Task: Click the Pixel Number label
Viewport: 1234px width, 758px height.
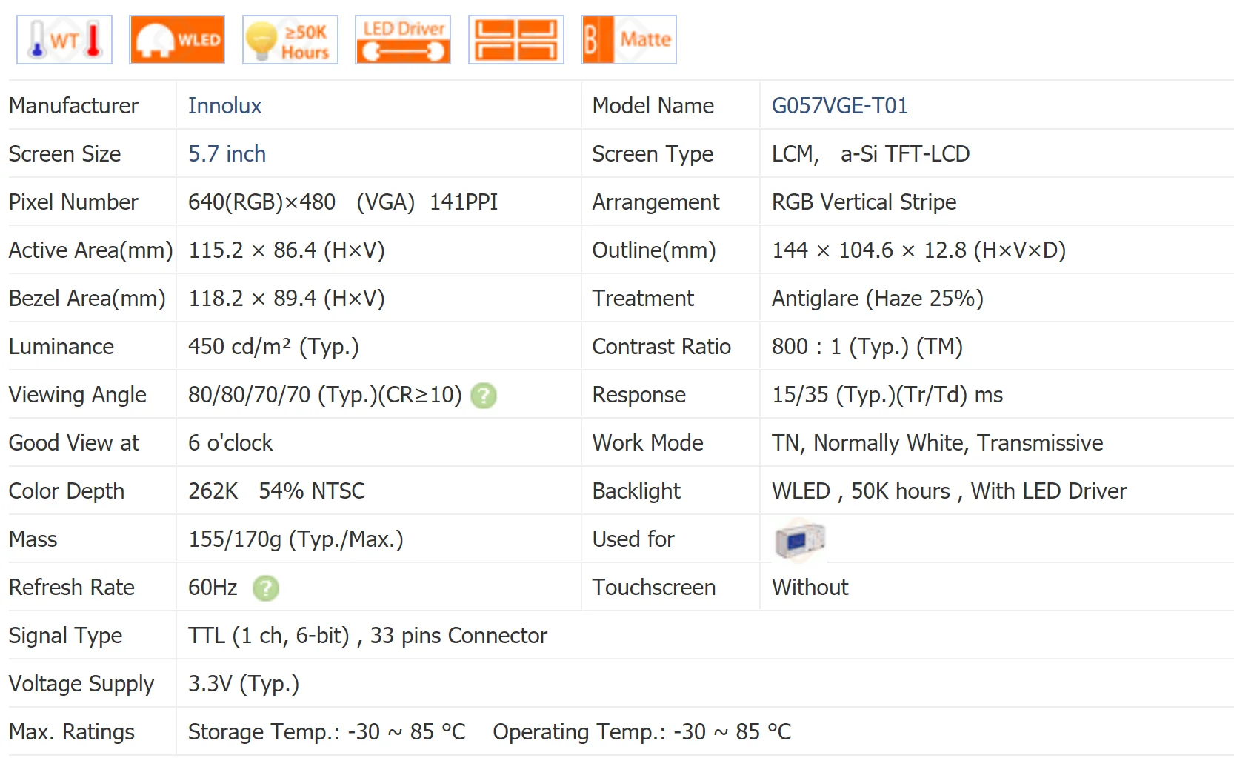Action: [73, 202]
